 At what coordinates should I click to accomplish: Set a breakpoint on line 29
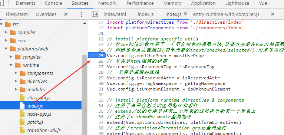(101, 78)
